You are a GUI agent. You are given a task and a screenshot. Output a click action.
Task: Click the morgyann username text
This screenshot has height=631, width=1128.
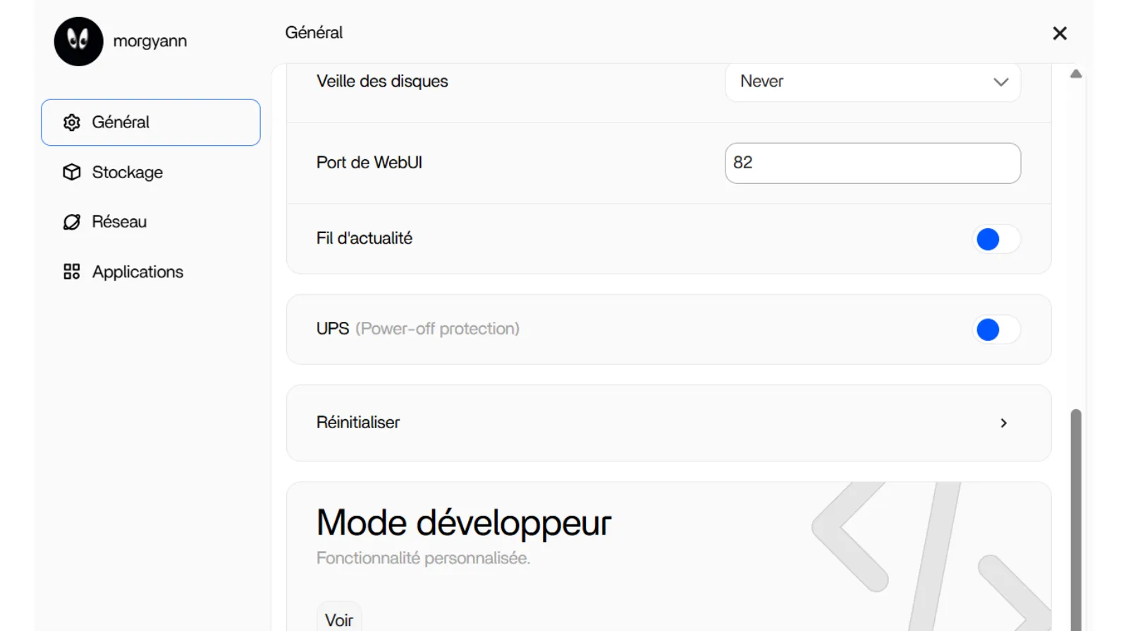coord(150,42)
